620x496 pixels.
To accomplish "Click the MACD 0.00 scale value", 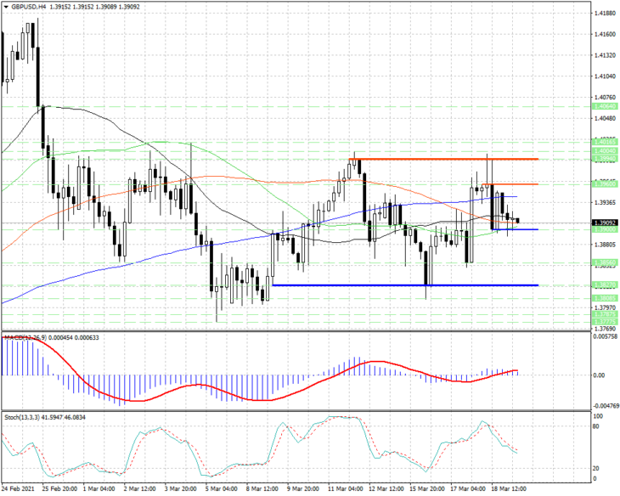I will tap(600, 375).
